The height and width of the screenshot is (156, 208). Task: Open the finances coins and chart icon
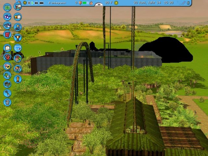18,17
